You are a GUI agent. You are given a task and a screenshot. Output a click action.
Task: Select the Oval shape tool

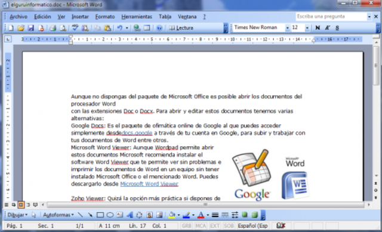110,215
